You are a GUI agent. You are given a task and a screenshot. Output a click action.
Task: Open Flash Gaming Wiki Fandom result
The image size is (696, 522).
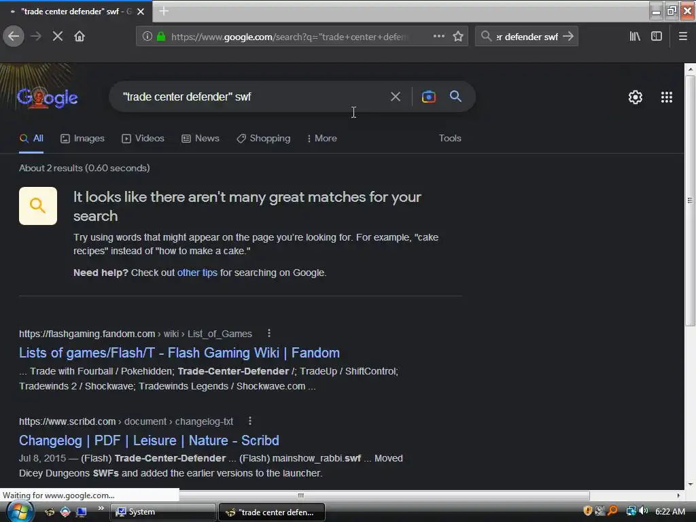coord(179,353)
